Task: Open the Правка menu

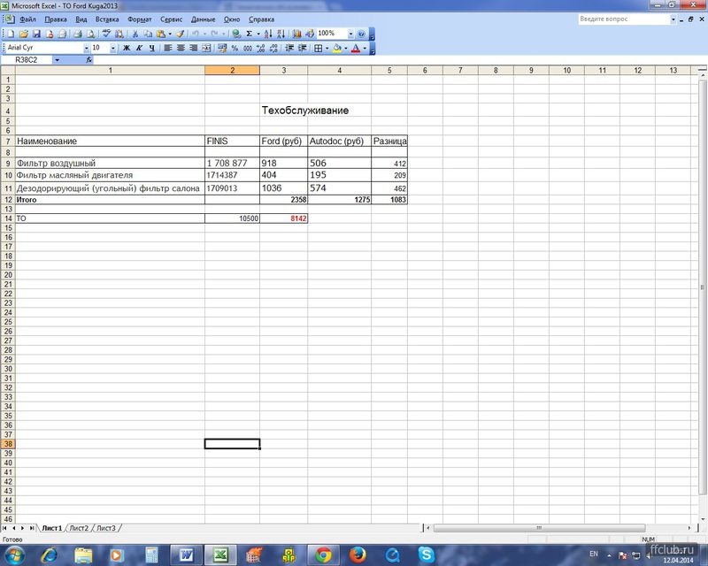Action: (x=56, y=19)
